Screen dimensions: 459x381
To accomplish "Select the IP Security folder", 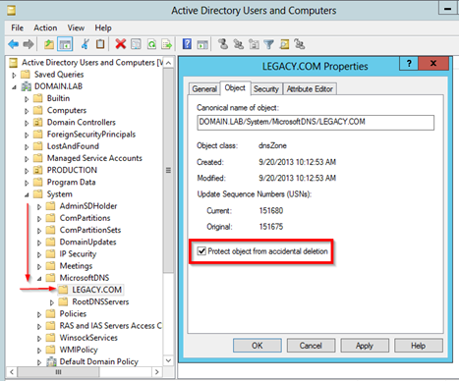I will click(78, 253).
